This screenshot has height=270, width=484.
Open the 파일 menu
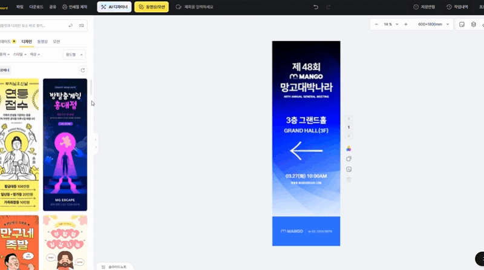coord(20,7)
